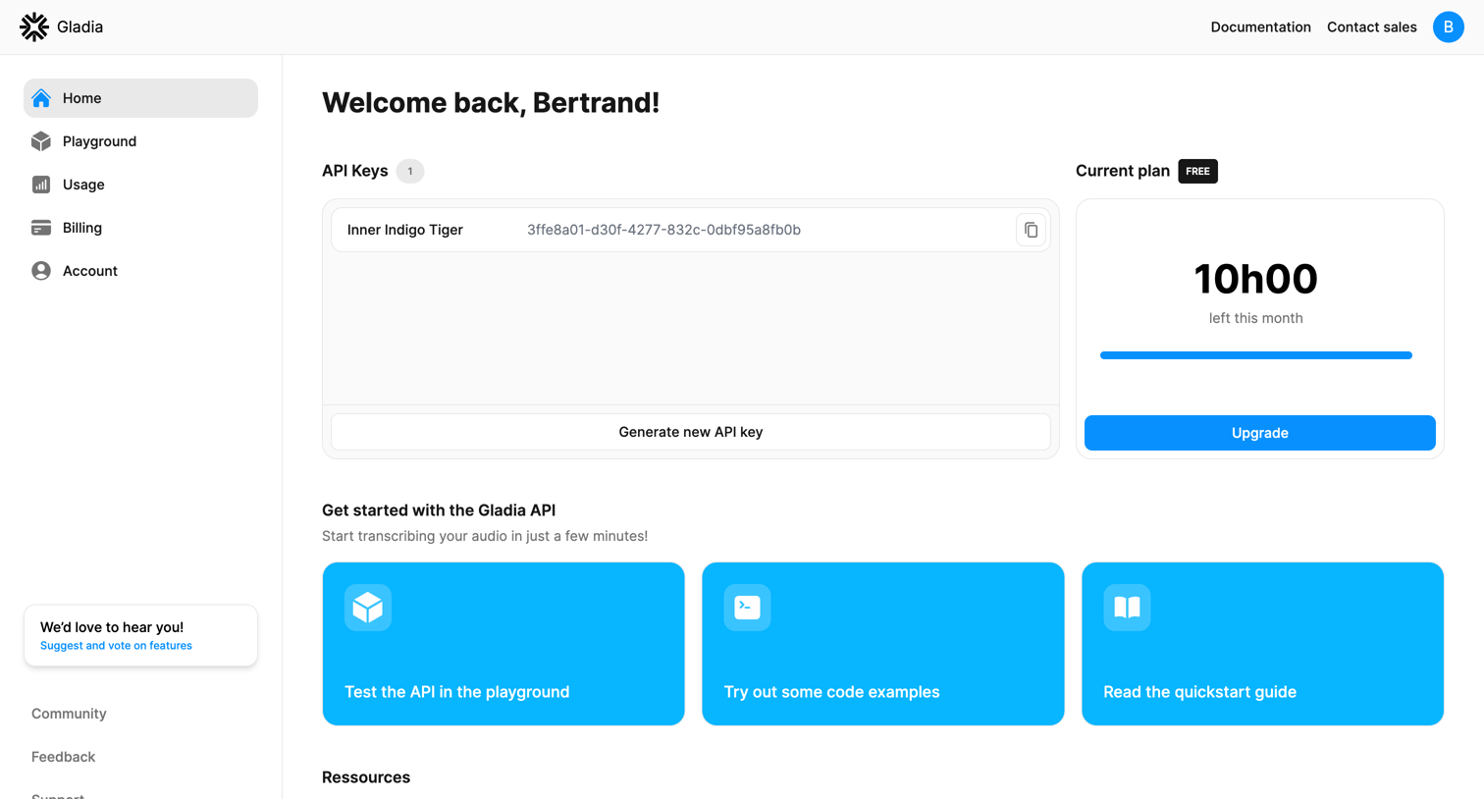The width and height of the screenshot is (1484, 799).
Task: Open the Usage section
Action: [140, 185]
